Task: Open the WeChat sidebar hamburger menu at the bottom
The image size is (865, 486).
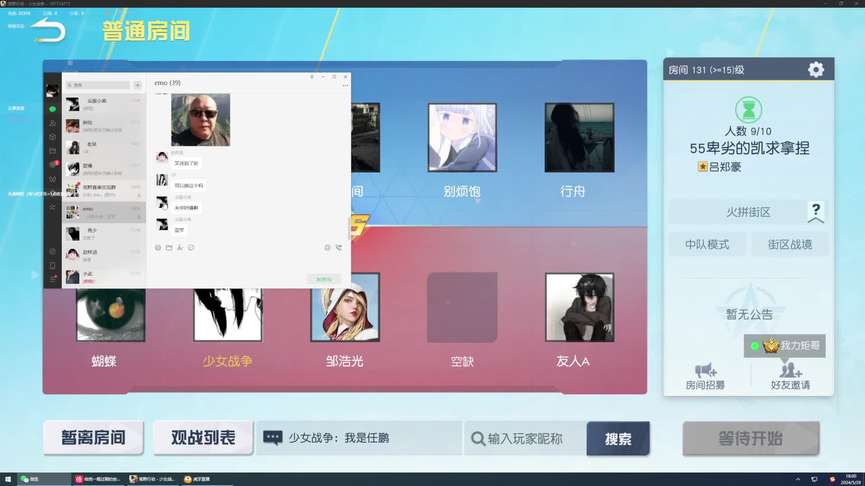Action: [53, 279]
